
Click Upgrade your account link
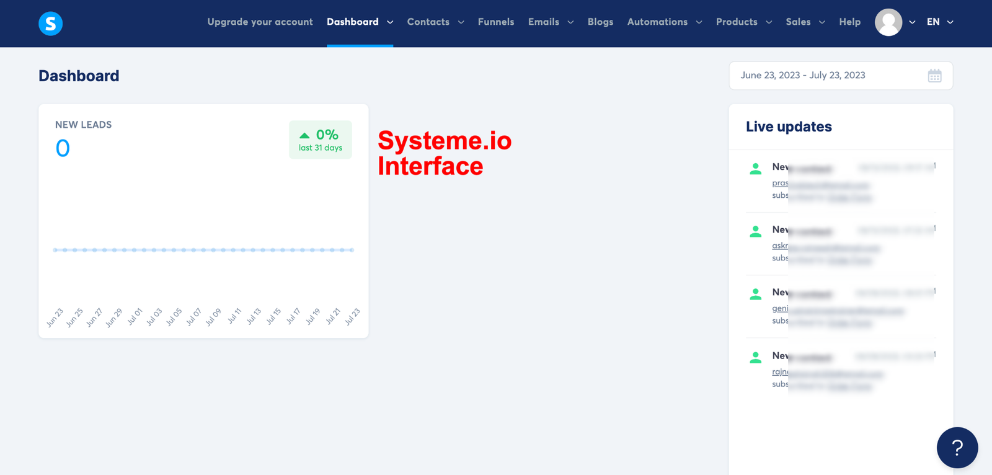point(260,22)
